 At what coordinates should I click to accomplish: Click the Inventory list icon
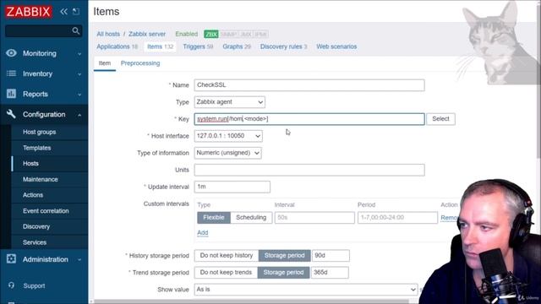[11, 73]
